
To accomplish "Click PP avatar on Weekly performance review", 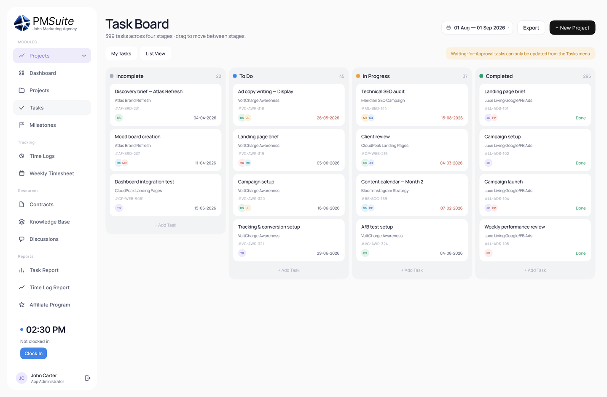I will tap(488, 253).
